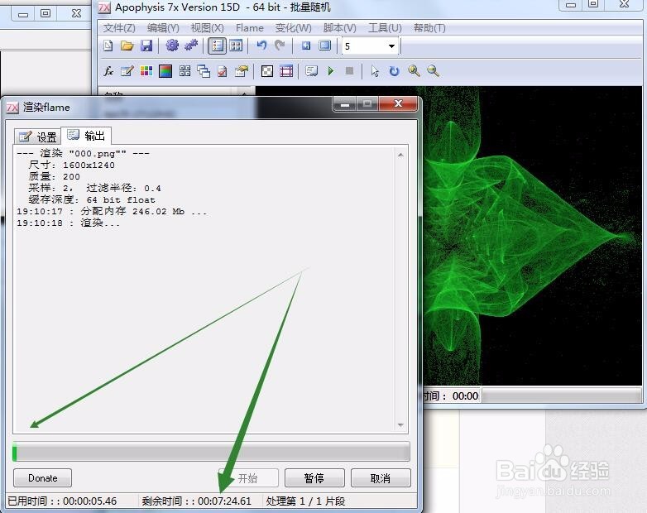Open the adjustment window with the pencil icon
The image size is (647, 513).
[127, 71]
